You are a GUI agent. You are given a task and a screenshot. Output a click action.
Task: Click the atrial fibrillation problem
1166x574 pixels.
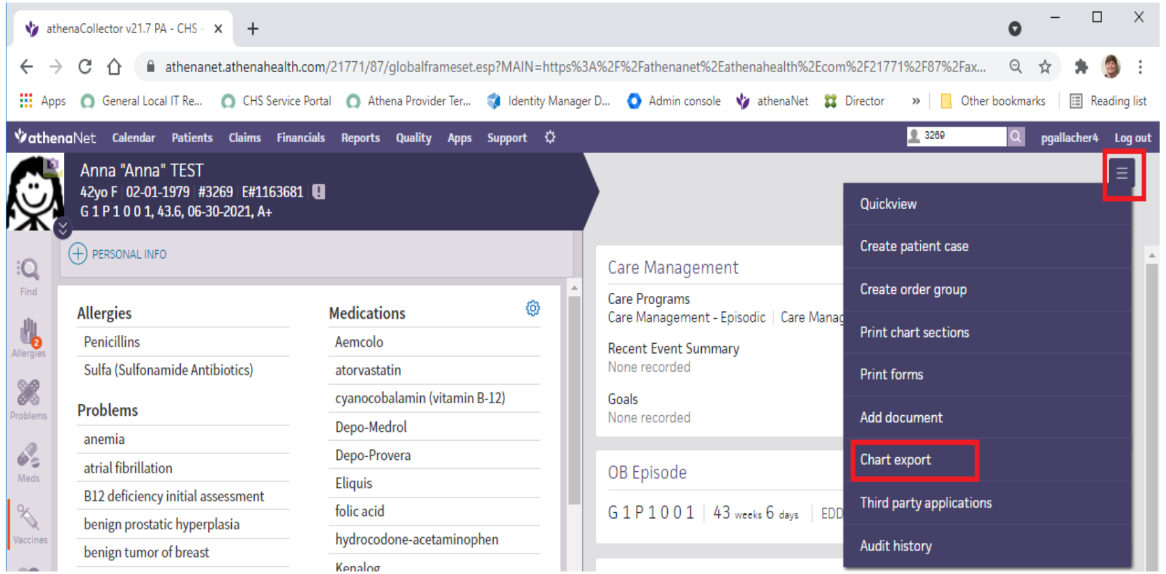[x=128, y=468]
